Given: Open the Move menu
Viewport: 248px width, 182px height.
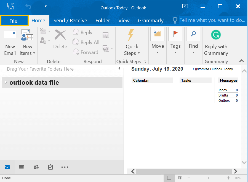Looking at the screenshot, I should 158,41.
